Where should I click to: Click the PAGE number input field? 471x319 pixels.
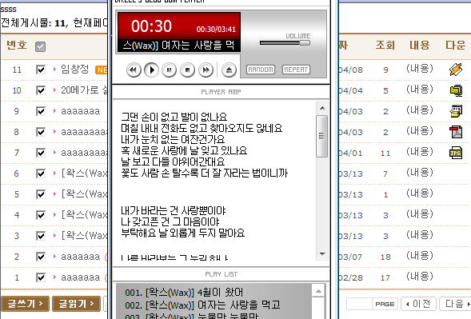tap(359, 304)
